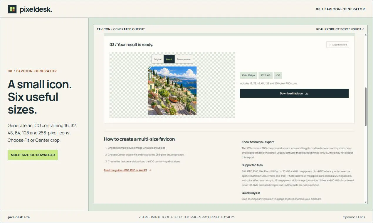Click the 'A small icon. Six useful sizes.' headline

[x=40, y=97]
